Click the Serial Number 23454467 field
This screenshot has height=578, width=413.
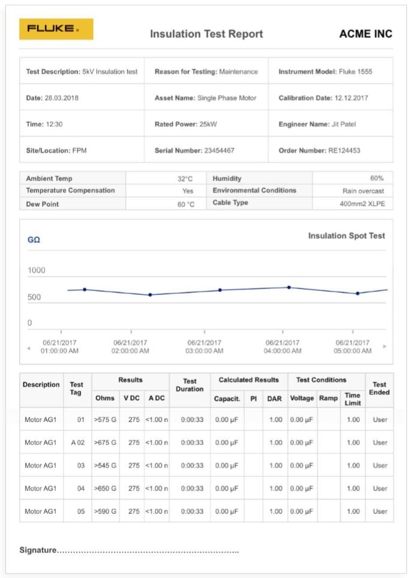[x=206, y=150]
